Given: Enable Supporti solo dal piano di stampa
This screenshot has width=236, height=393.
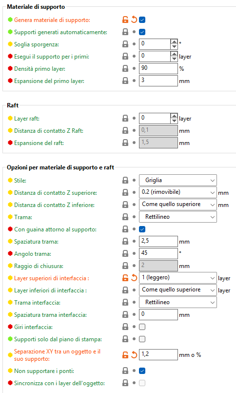Looking at the screenshot, I should point(142,339).
